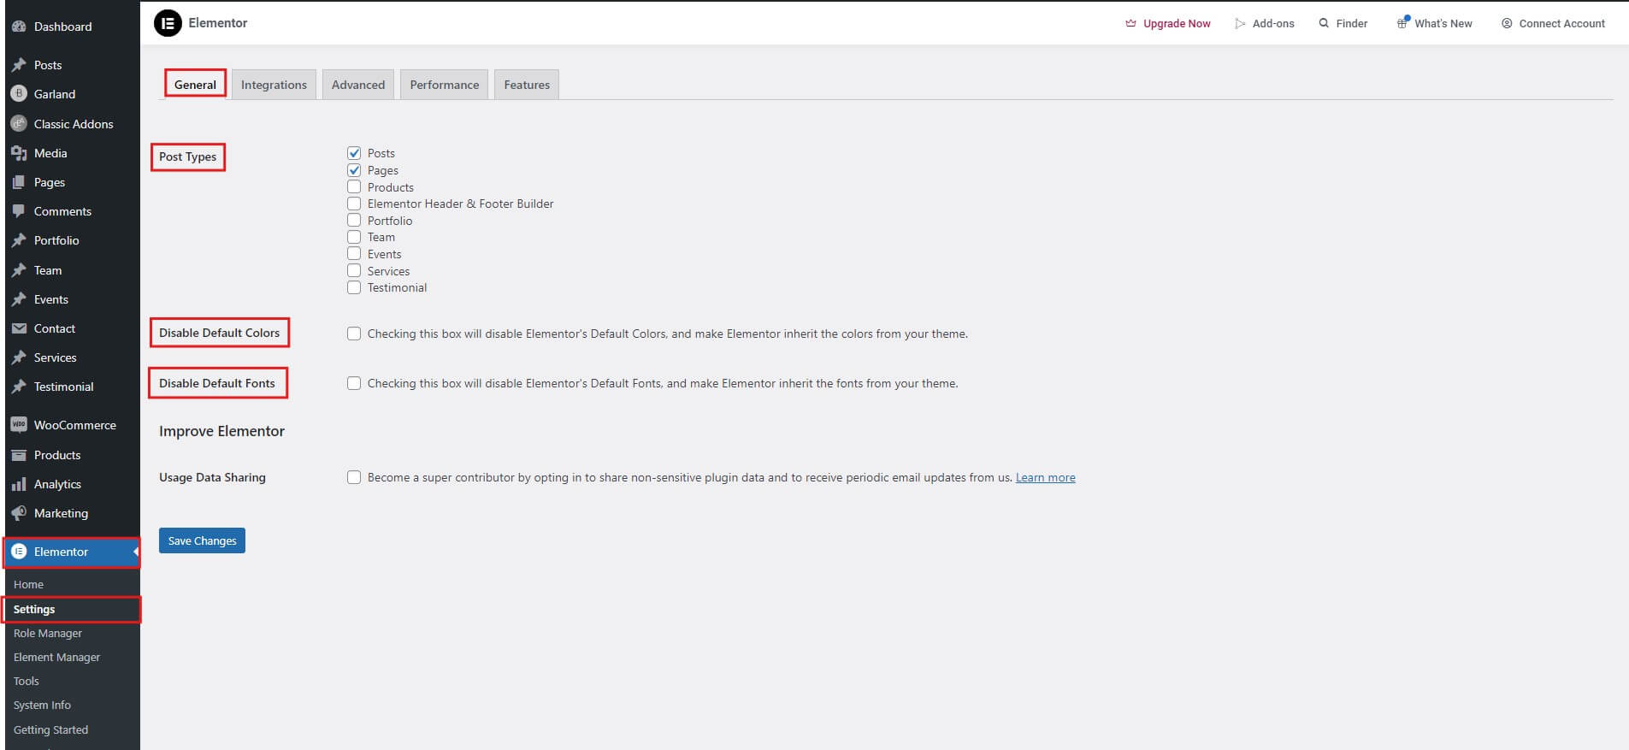Screen dimensions: 1629x750
Task: Switch to the Integrations tab
Action: pos(274,85)
